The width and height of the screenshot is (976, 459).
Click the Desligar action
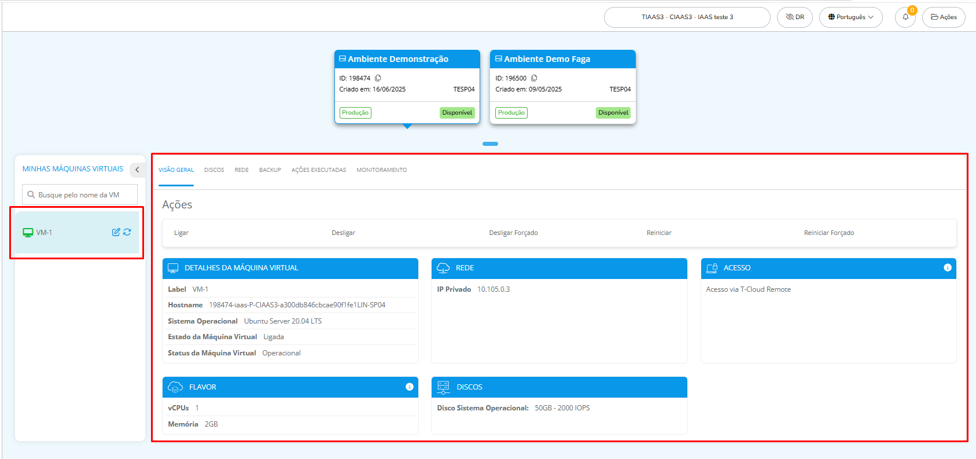point(343,233)
